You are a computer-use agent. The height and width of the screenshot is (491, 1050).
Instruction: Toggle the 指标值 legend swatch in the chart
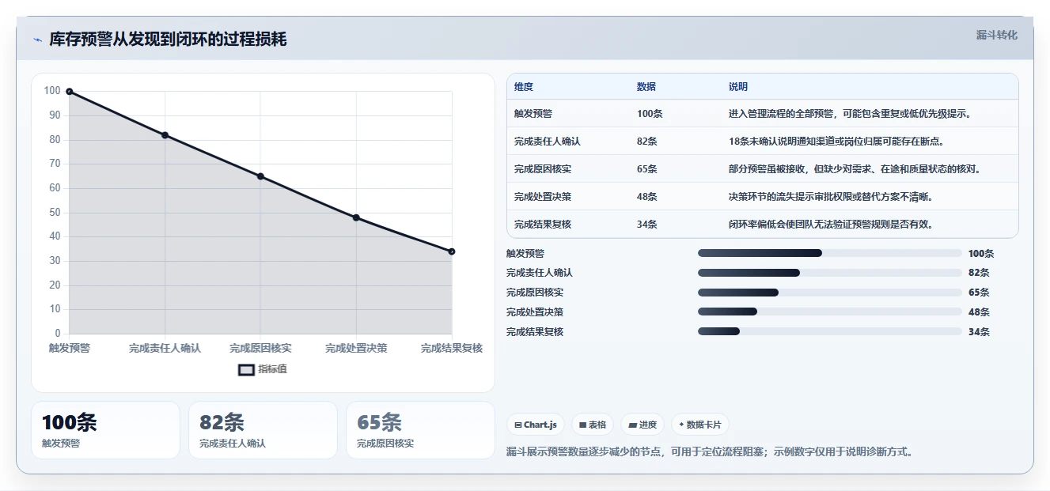point(246,369)
